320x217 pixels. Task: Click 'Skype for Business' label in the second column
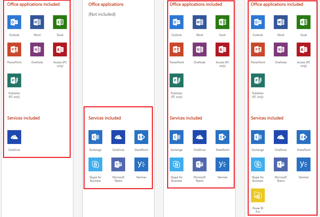pyautogui.click(x=95, y=179)
